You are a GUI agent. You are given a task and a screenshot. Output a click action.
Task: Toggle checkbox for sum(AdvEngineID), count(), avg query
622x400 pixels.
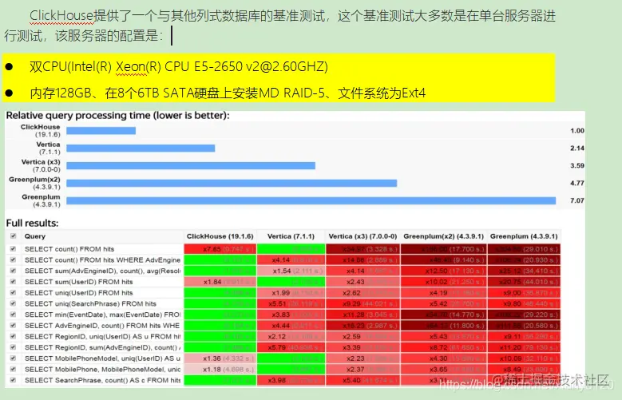coord(13,271)
